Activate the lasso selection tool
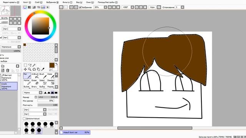246x138 pixels. tap(30, 65)
